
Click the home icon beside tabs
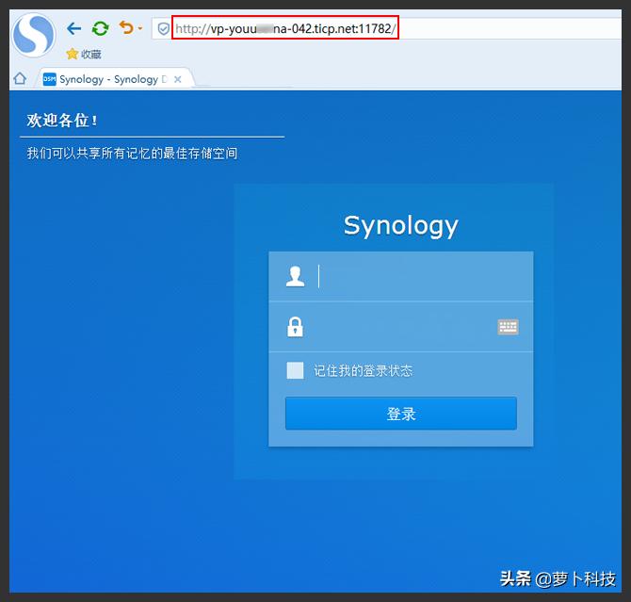[20, 78]
